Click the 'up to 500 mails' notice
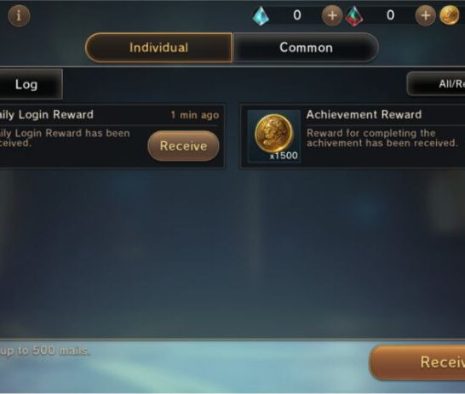This screenshot has width=465, height=394. (44, 351)
